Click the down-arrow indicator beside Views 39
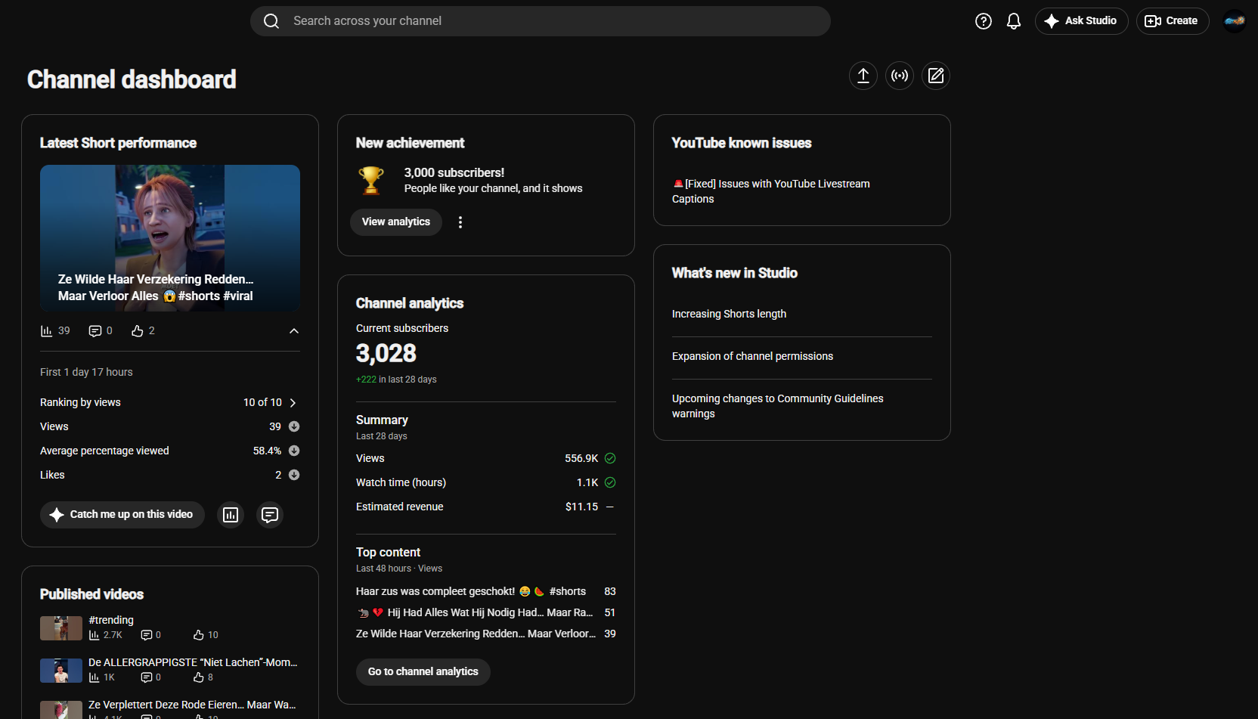This screenshot has width=1258, height=719. click(294, 426)
